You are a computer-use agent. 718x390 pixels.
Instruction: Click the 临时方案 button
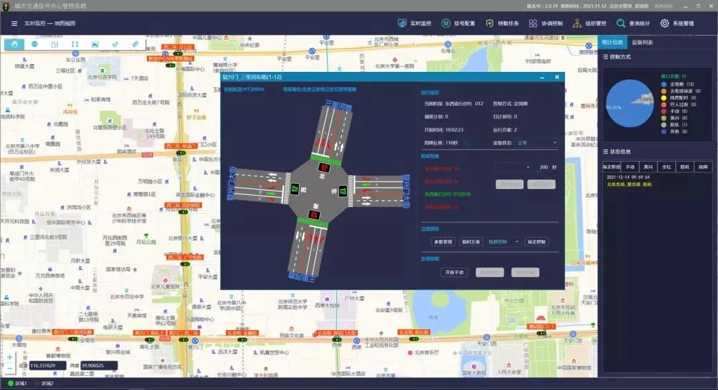point(471,242)
